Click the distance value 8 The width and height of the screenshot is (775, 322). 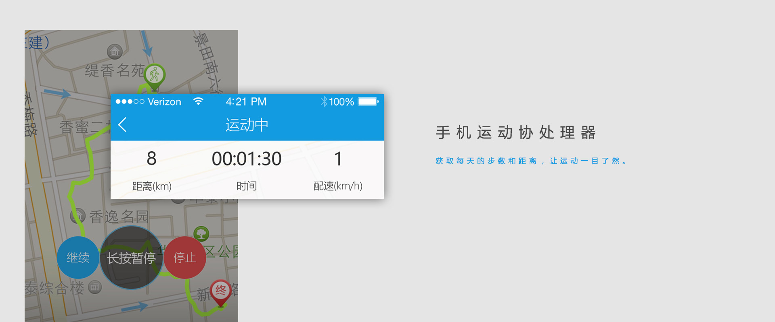[151, 159]
